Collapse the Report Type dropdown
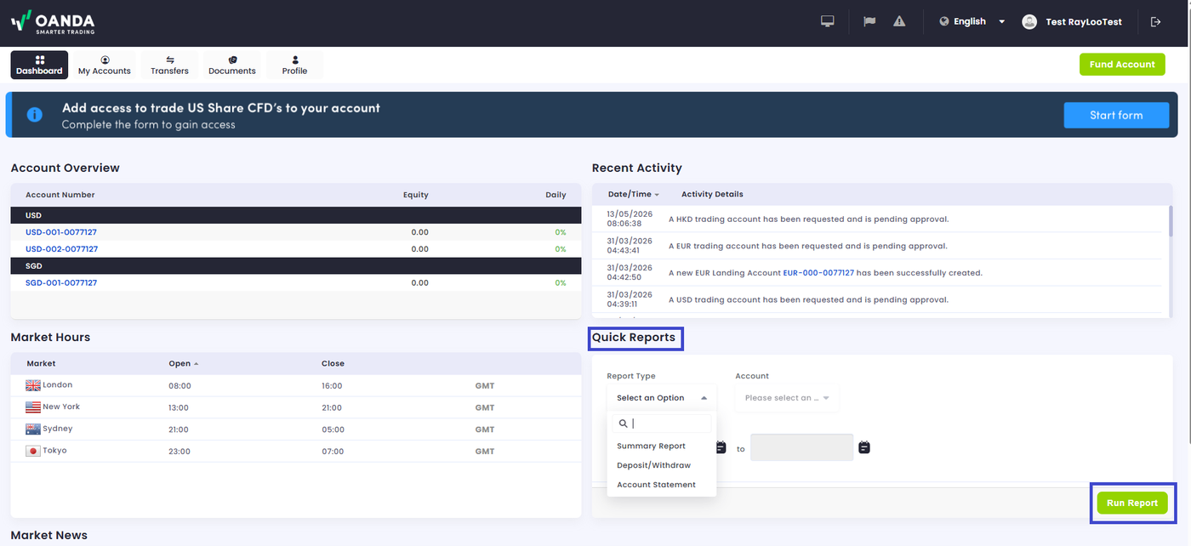The image size is (1191, 546). [662, 398]
